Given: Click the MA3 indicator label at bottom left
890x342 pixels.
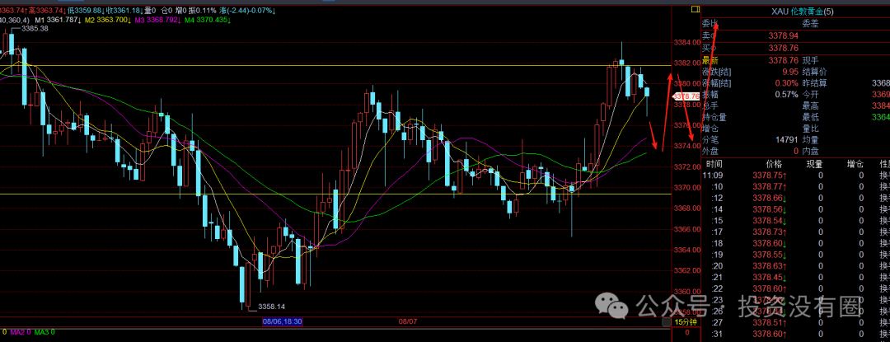Looking at the screenshot, I should (44, 332).
